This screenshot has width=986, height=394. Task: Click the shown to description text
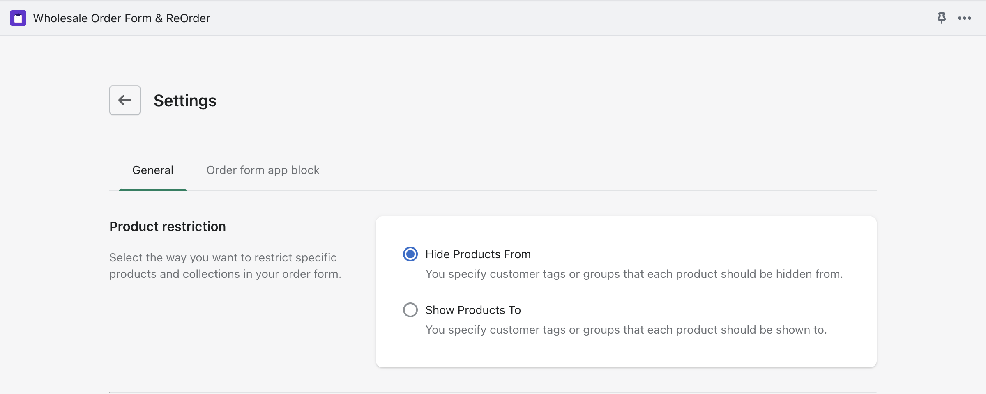point(626,330)
